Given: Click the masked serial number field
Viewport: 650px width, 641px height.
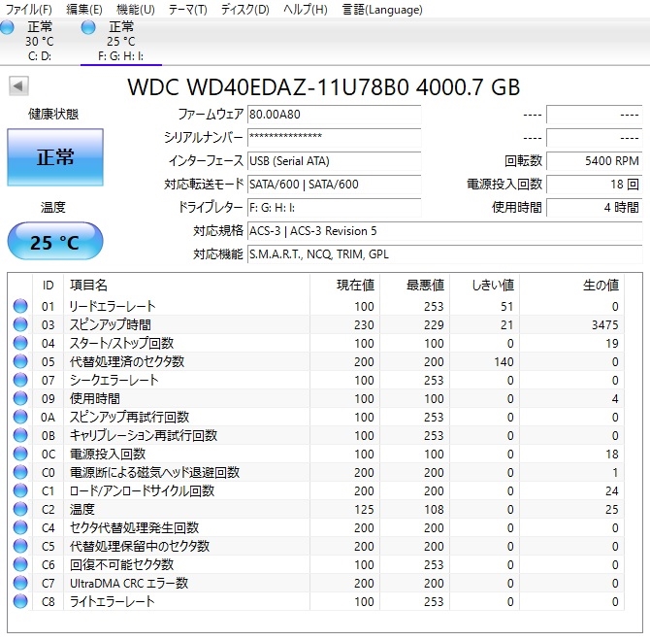Looking at the screenshot, I should pos(334,138).
